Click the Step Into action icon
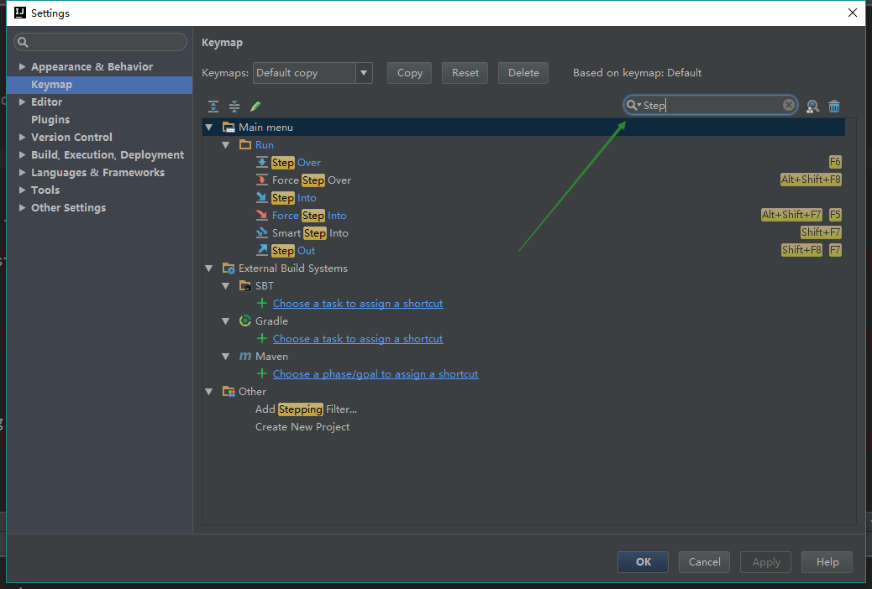This screenshot has width=872, height=589. pos(261,197)
